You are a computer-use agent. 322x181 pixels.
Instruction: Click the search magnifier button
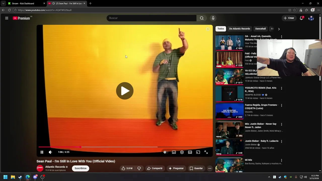[x=202, y=18]
